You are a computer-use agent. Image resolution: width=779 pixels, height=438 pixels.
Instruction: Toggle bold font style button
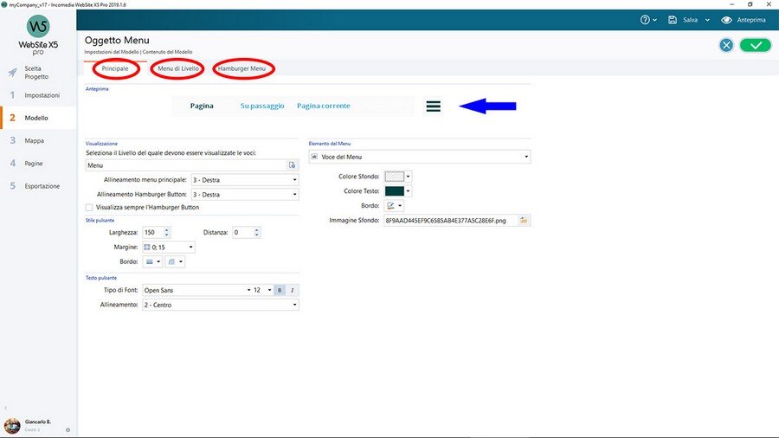(280, 290)
